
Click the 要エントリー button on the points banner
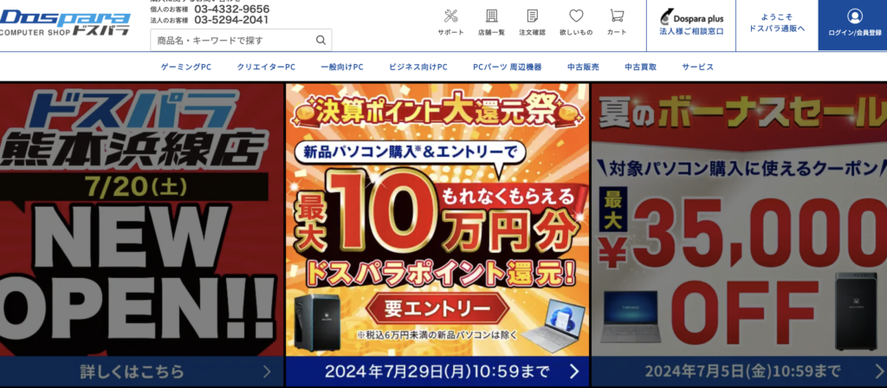click(437, 309)
